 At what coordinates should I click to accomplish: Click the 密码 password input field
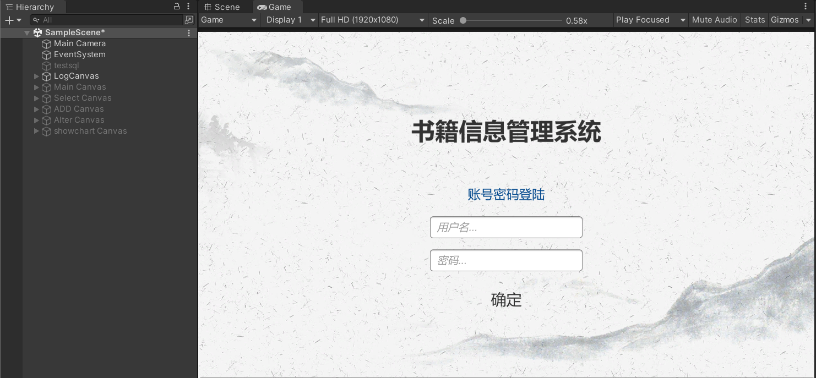pyautogui.click(x=506, y=260)
